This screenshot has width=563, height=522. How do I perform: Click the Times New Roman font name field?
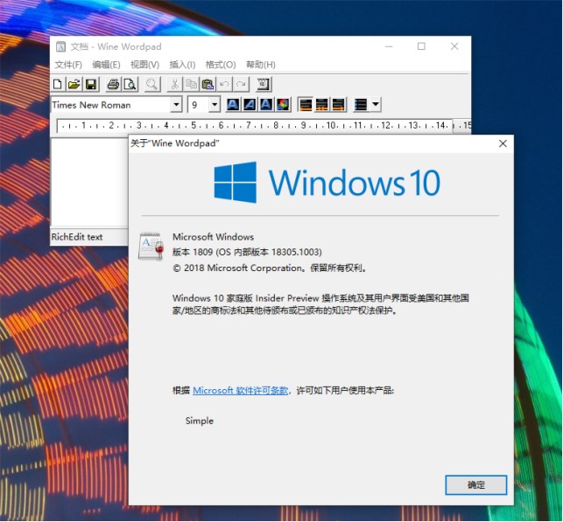(x=110, y=105)
